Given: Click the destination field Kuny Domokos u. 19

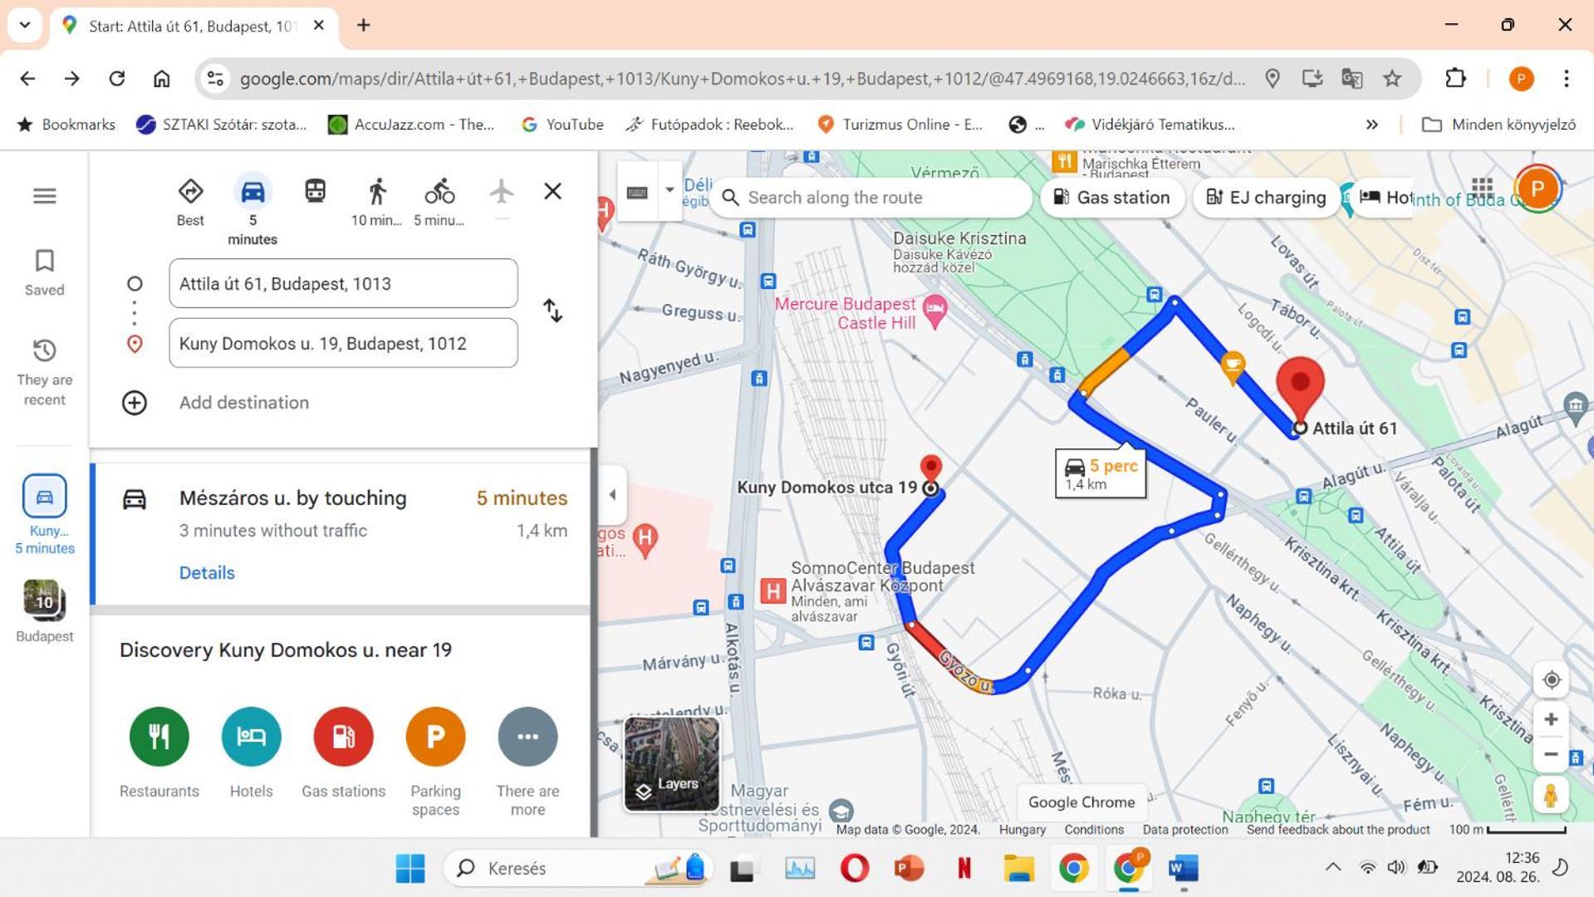Looking at the screenshot, I should tap(343, 344).
